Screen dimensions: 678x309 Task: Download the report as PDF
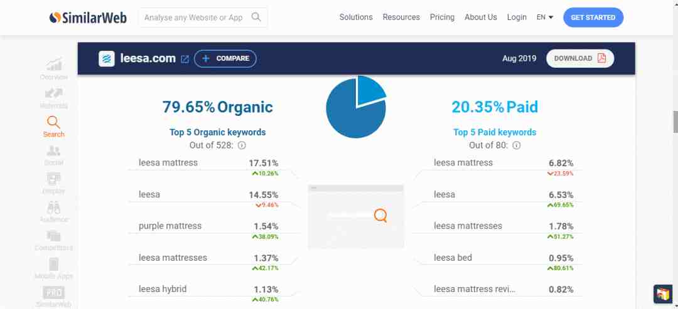pos(579,58)
